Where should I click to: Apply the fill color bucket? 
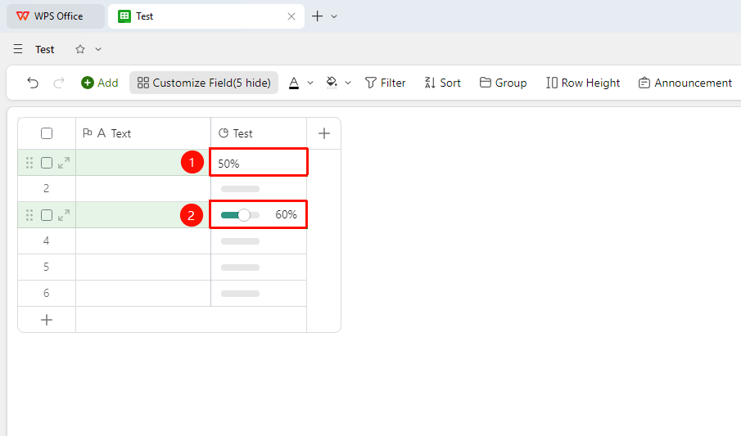[x=332, y=83]
